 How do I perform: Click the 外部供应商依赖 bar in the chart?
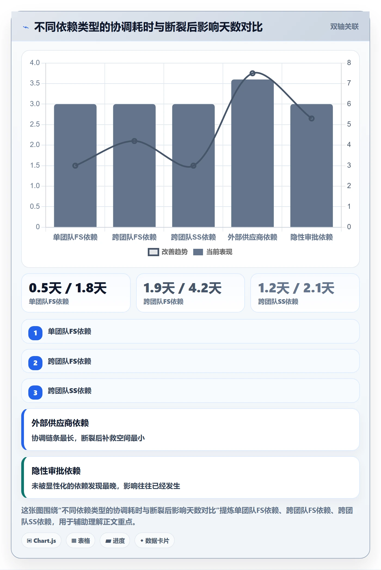click(x=253, y=153)
